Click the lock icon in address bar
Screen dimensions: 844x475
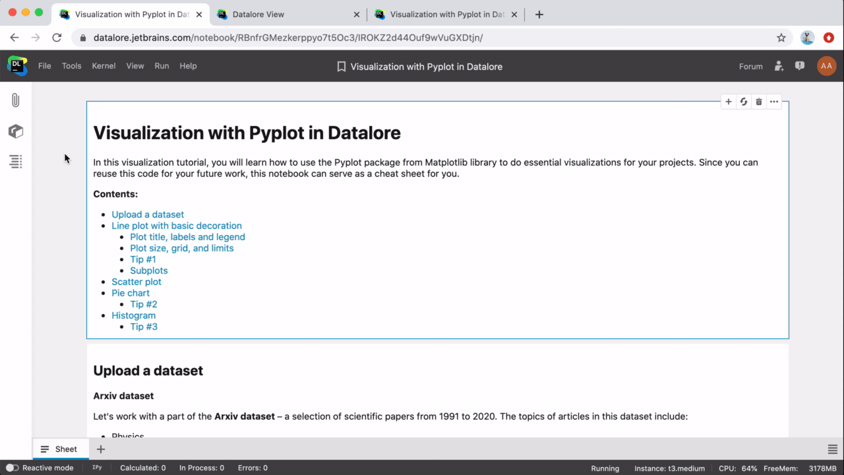pos(83,38)
